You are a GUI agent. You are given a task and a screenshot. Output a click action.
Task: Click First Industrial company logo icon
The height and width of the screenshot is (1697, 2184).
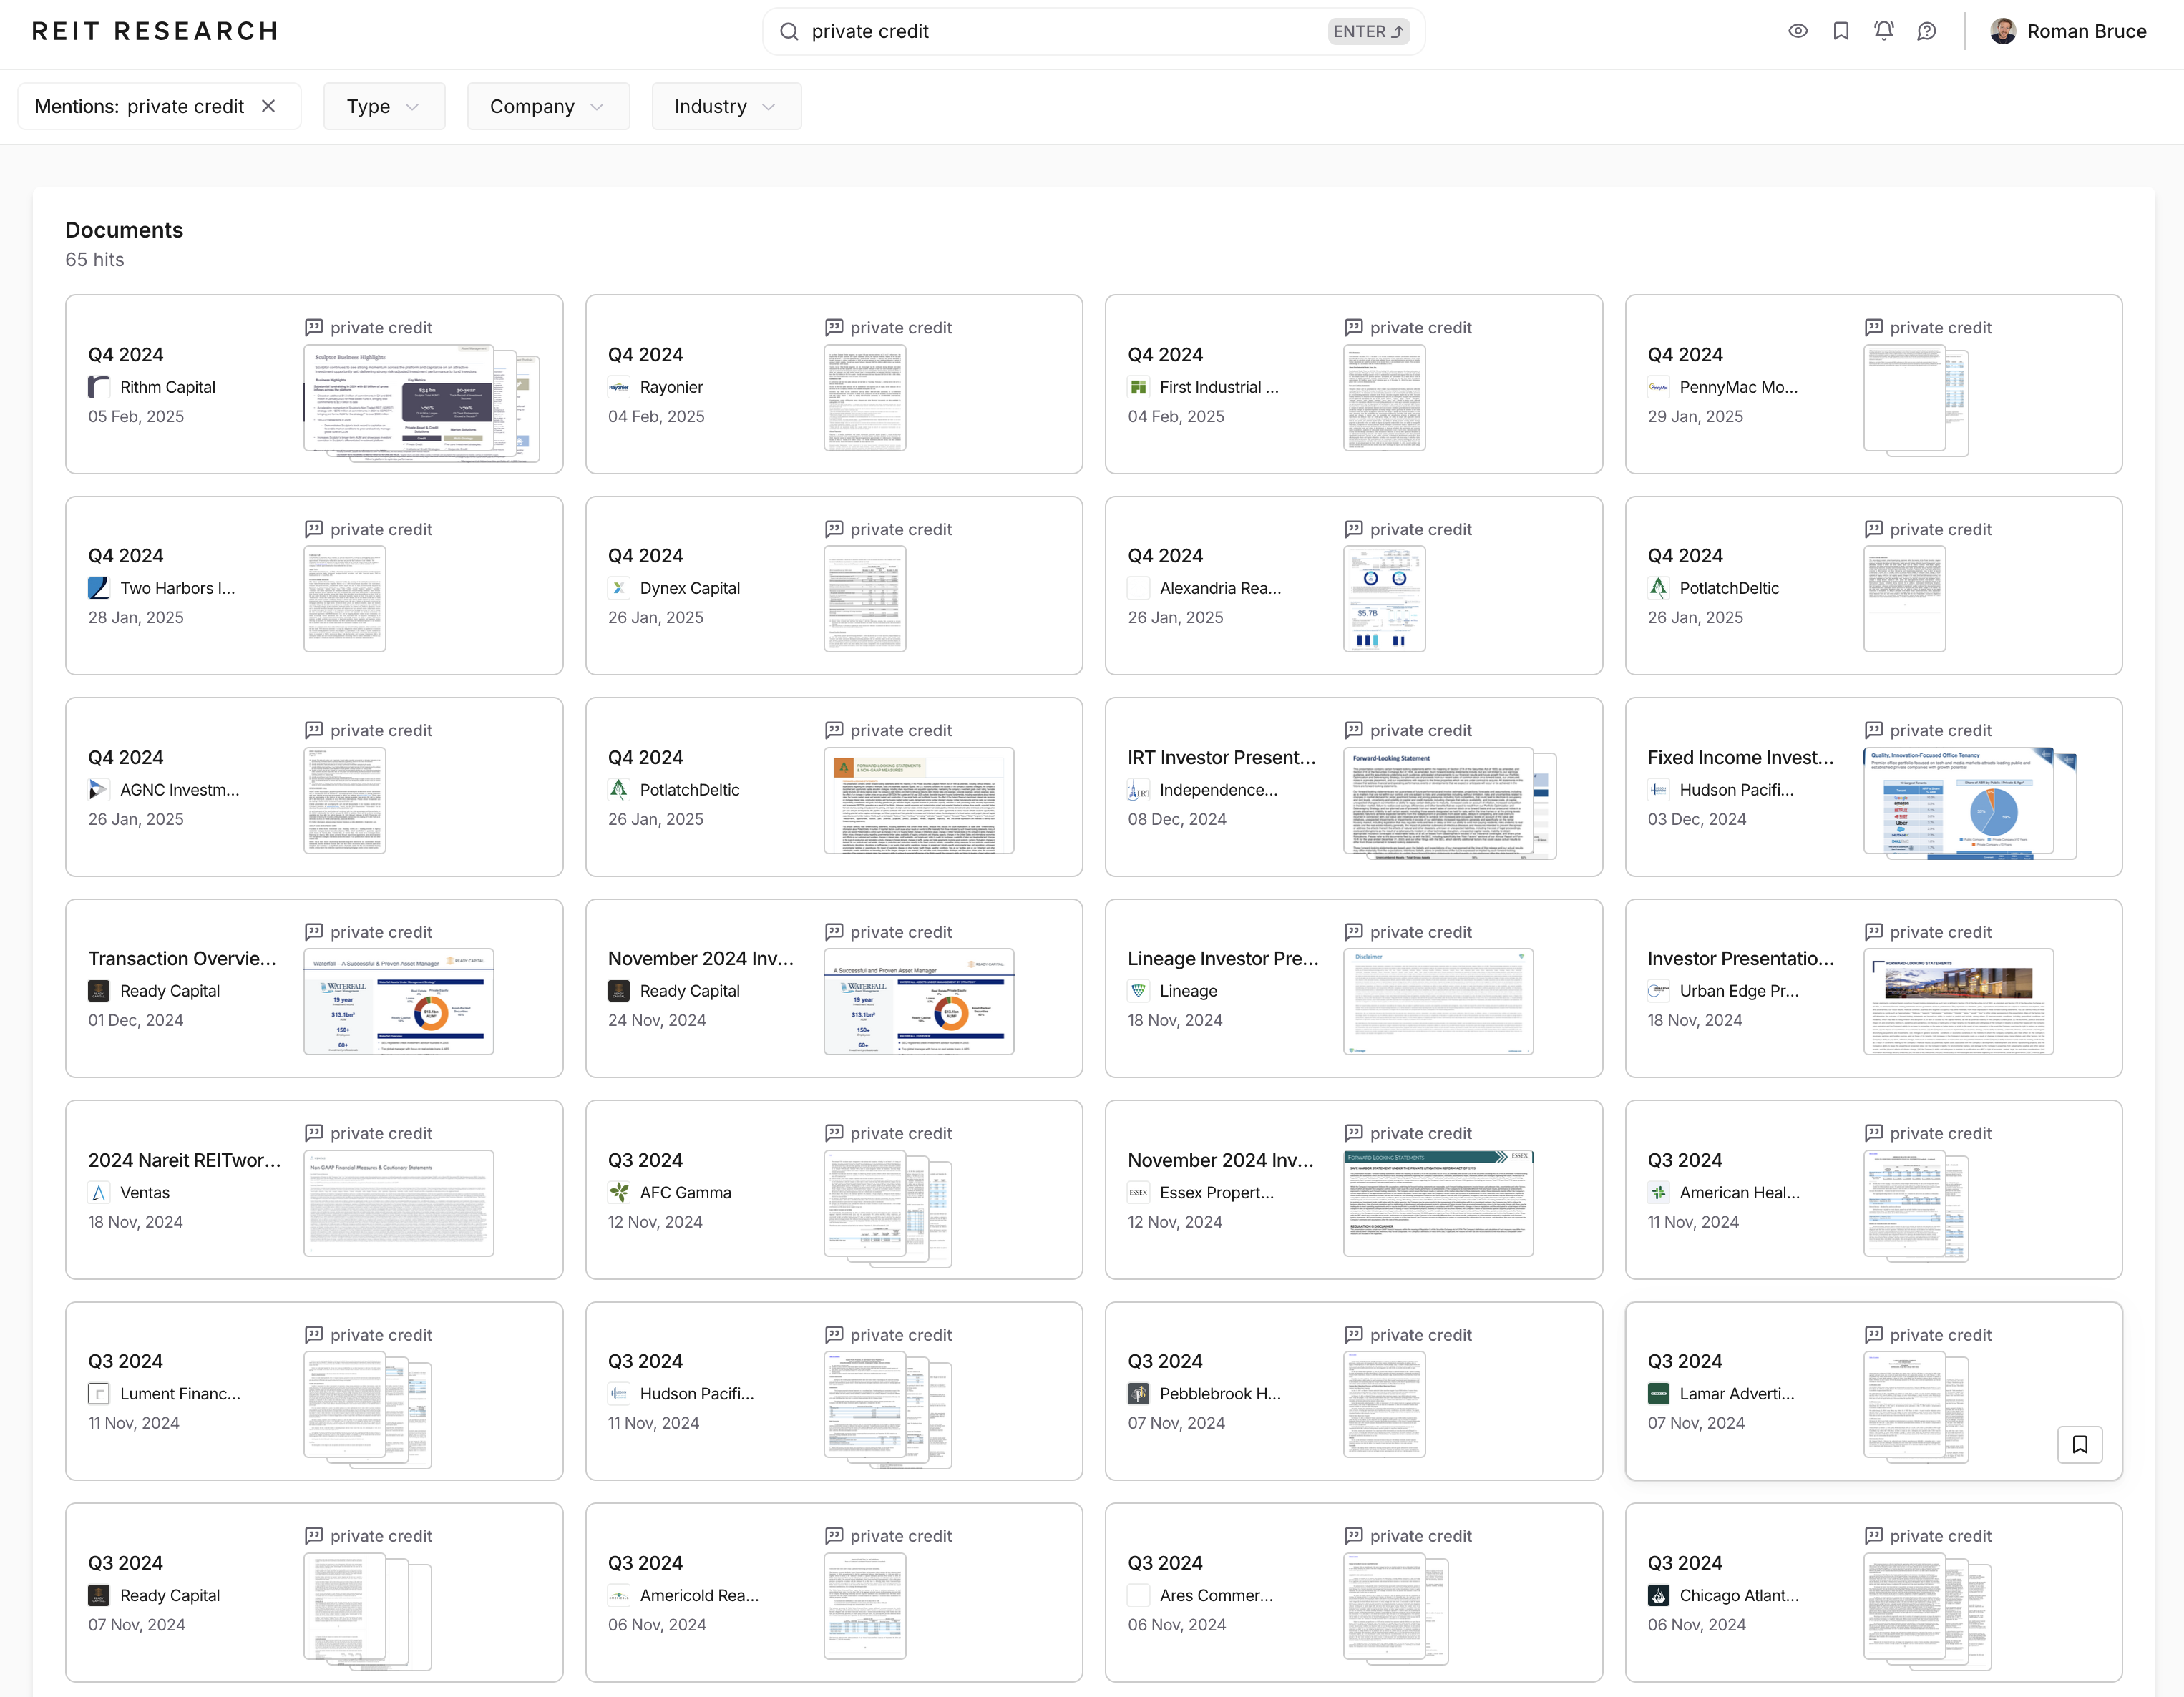click(1139, 387)
